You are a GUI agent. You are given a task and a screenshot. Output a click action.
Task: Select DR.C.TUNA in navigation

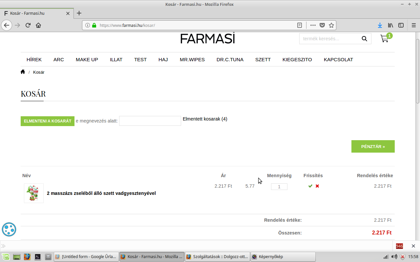coord(230,60)
